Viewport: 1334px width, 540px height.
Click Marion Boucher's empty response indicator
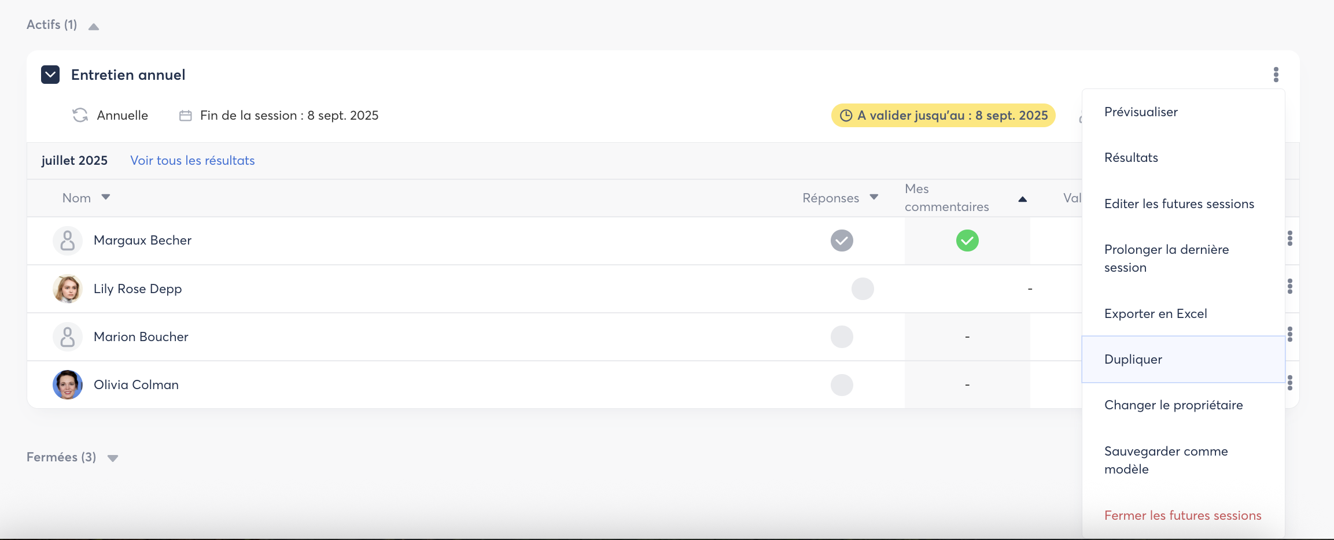click(x=842, y=336)
